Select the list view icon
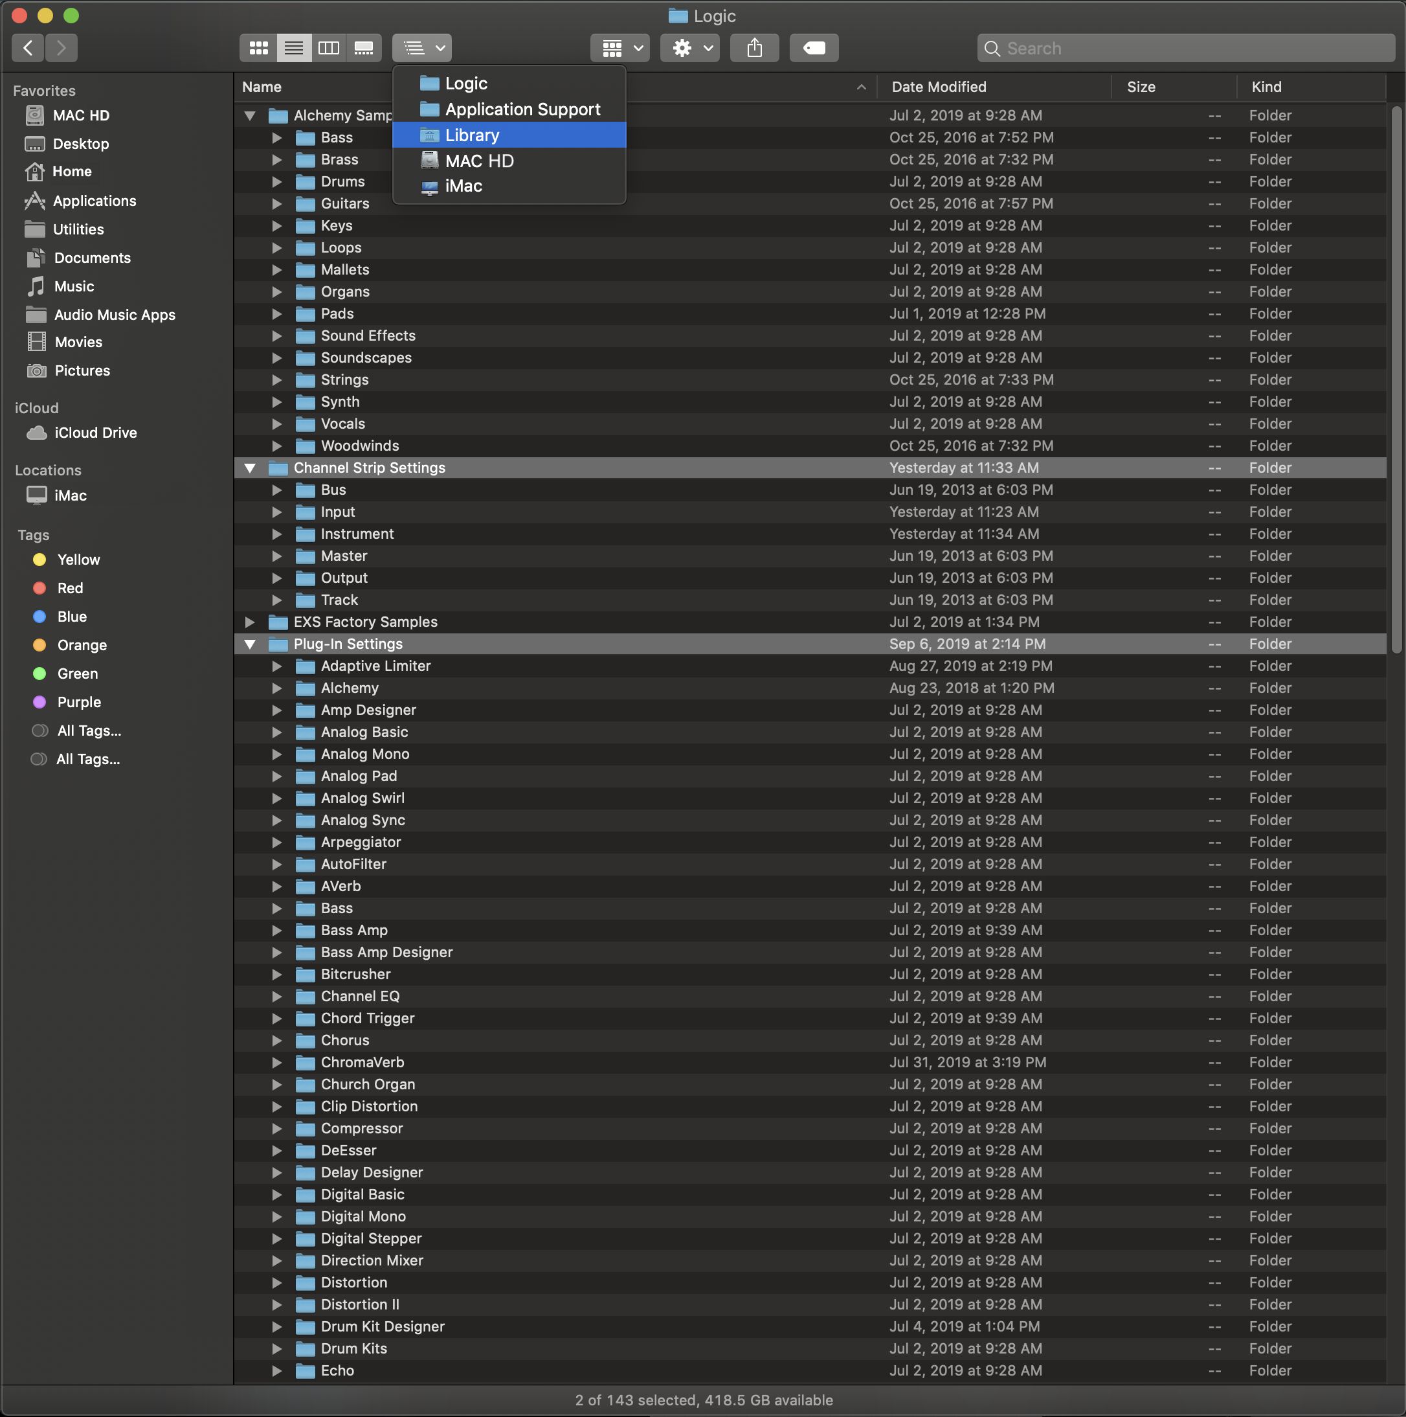The height and width of the screenshot is (1417, 1406). tap(293, 47)
